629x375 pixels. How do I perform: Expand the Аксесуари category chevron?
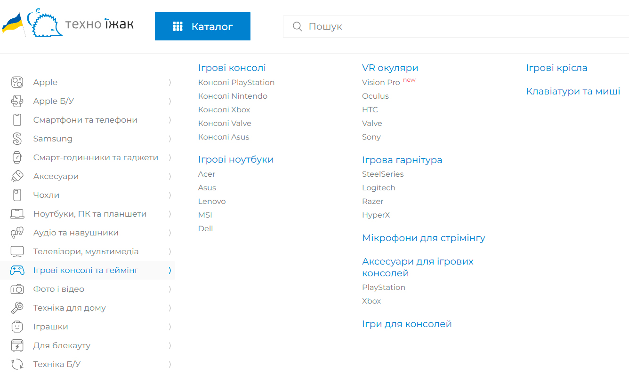coord(169,176)
